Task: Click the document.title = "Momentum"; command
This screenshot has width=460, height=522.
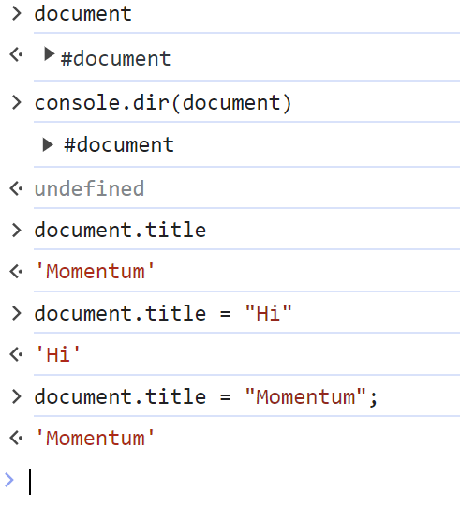Action: coord(206,396)
